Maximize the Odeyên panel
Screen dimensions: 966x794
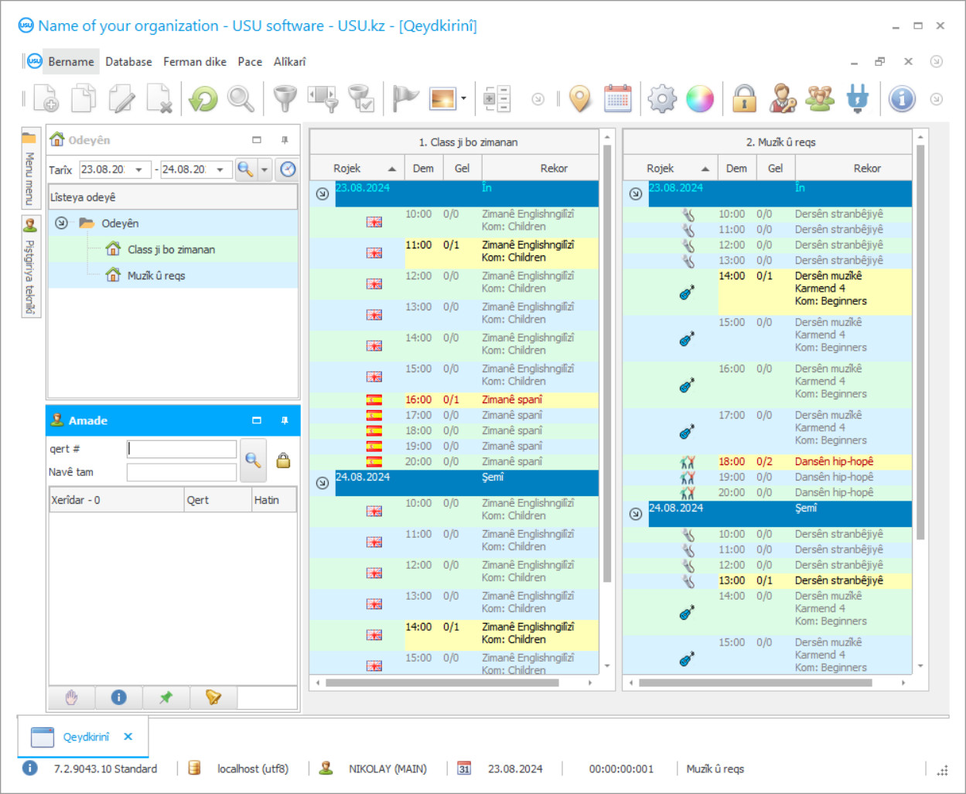click(257, 140)
